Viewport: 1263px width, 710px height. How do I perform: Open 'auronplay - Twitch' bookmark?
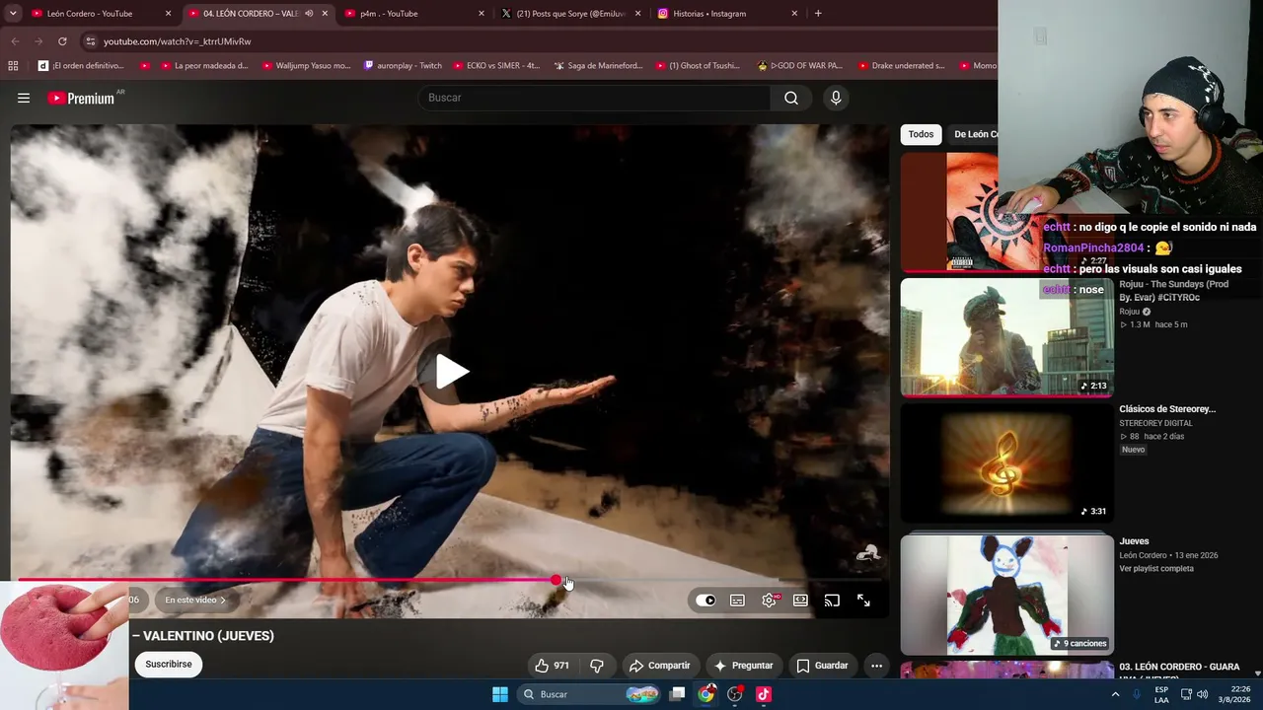pos(404,66)
